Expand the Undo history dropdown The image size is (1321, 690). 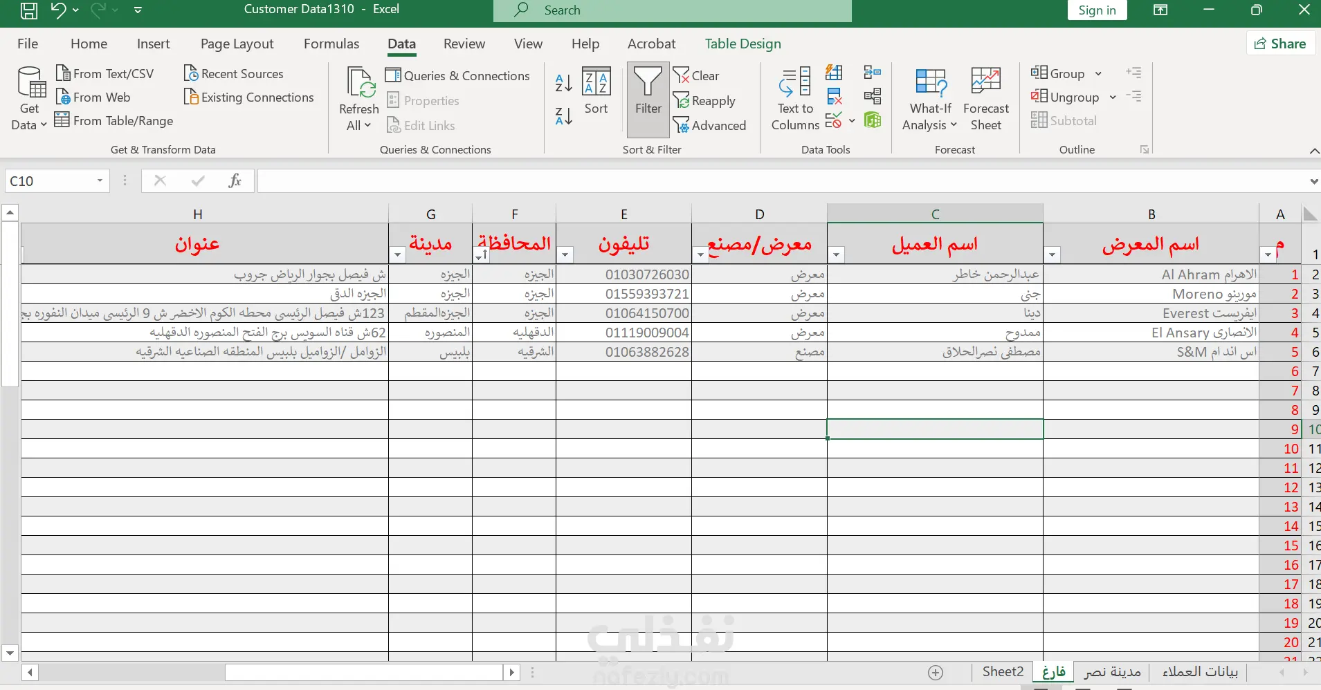click(x=75, y=10)
